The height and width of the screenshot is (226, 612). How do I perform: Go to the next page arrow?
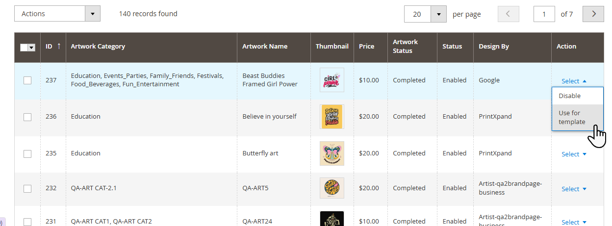point(593,14)
